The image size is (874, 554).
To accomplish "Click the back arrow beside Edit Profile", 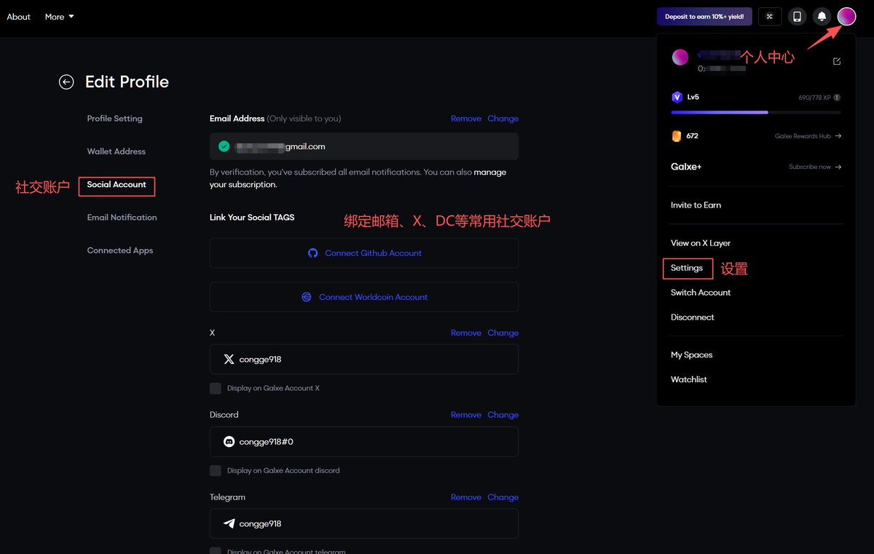I will [x=66, y=82].
